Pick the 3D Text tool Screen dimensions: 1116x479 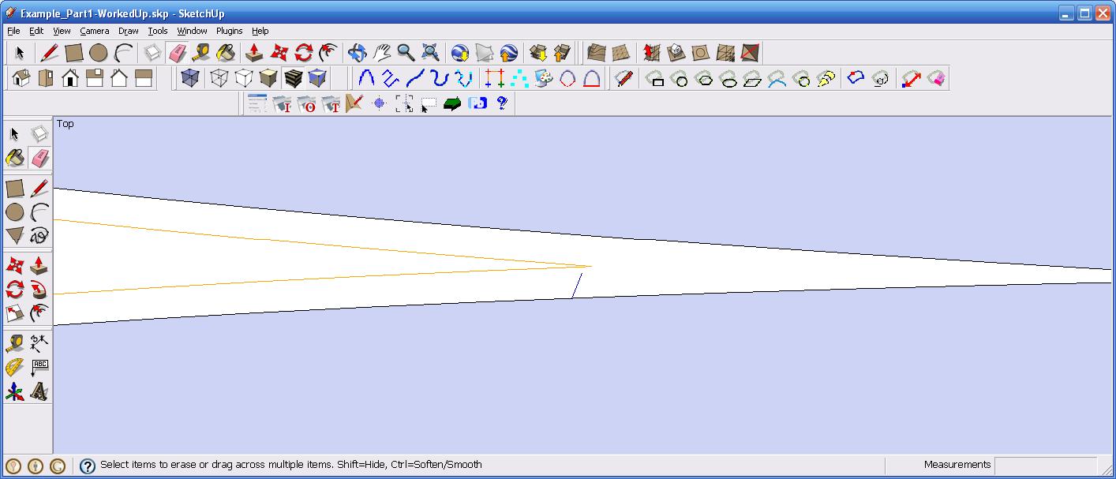39,391
